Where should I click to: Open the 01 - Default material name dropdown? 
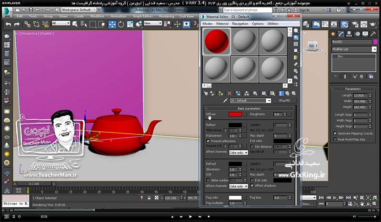pyautogui.click(x=251, y=100)
